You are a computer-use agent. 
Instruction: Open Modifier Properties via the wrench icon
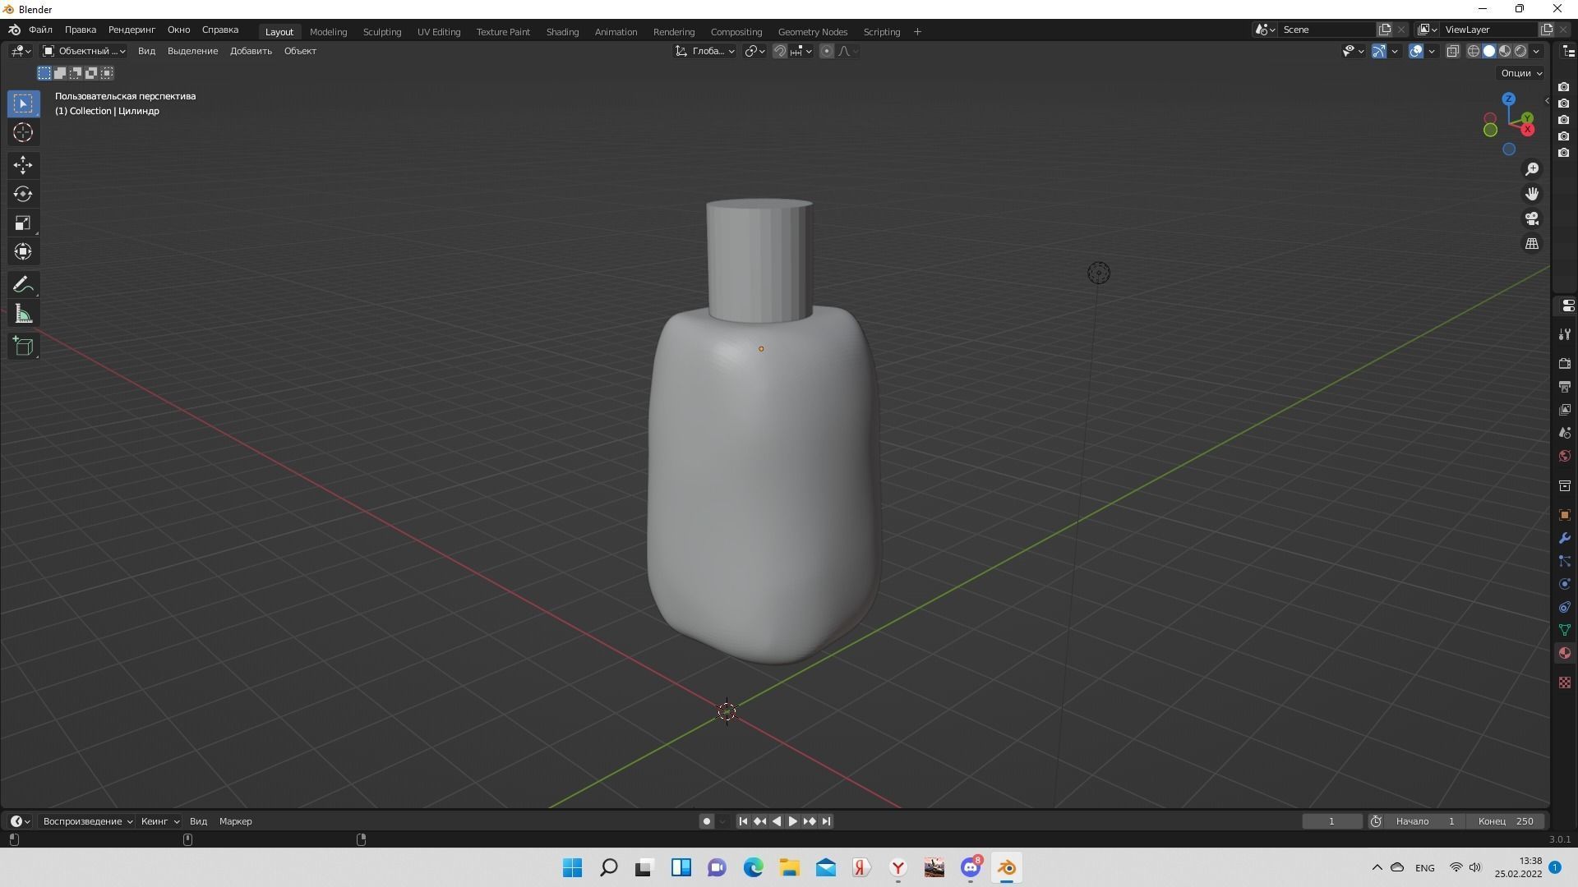pyautogui.click(x=1565, y=538)
